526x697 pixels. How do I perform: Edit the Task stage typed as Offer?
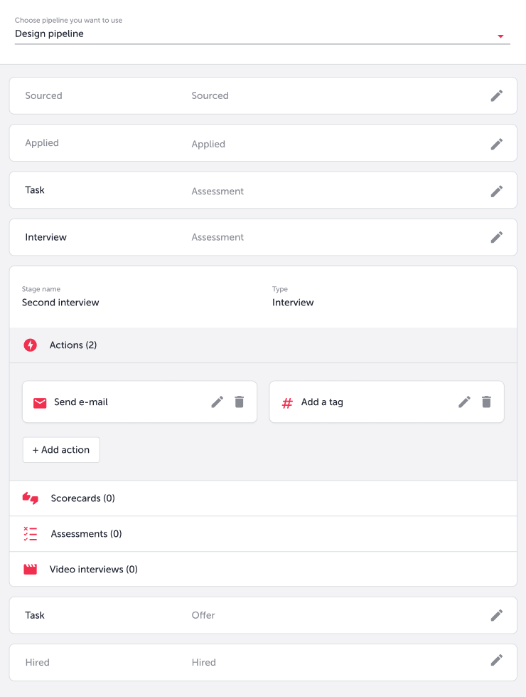[497, 615]
